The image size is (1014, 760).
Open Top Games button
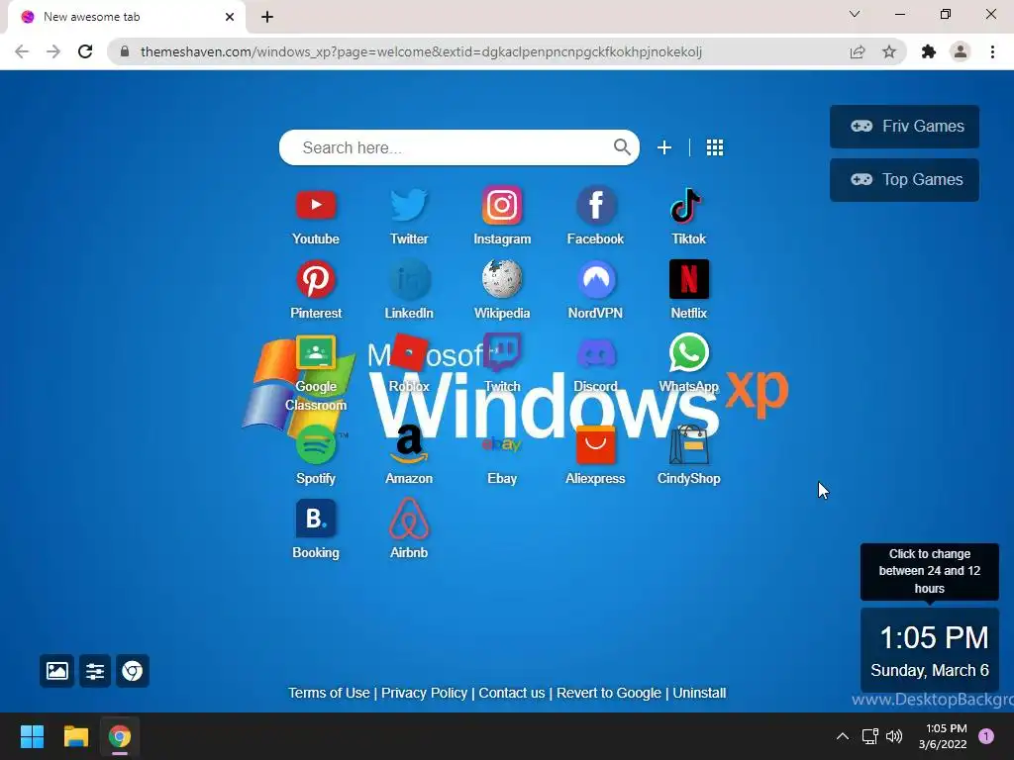904,180
